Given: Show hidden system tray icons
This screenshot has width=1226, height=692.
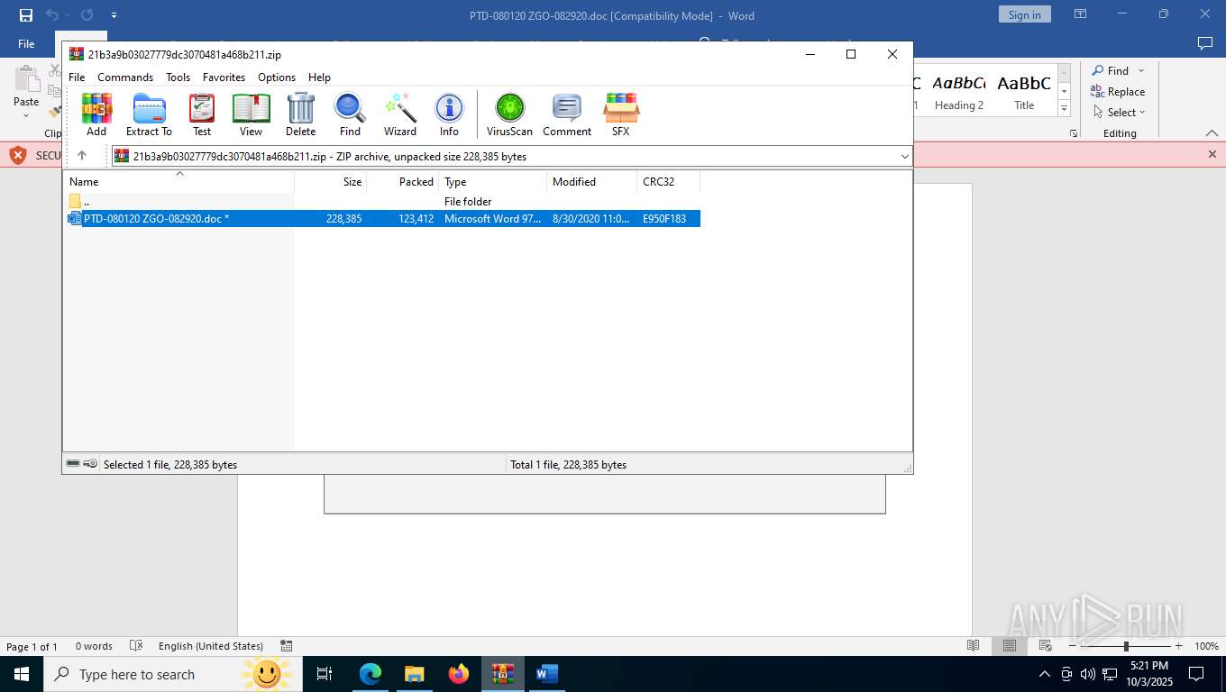Looking at the screenshot, I should pos(1045,674).
